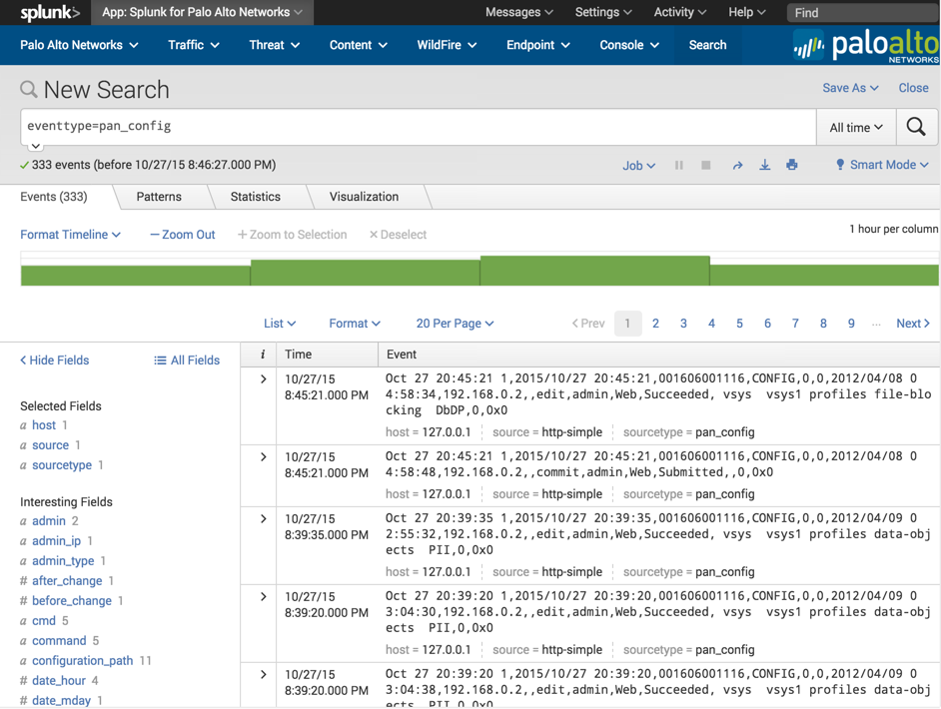Select the tallest green timeline column

pyautogui.click(x=594, y=271)
